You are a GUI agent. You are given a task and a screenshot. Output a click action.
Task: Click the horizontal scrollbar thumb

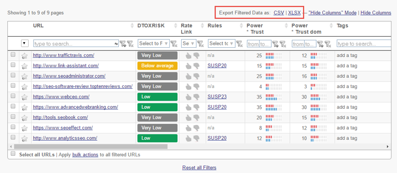click(x=91, y=147)
